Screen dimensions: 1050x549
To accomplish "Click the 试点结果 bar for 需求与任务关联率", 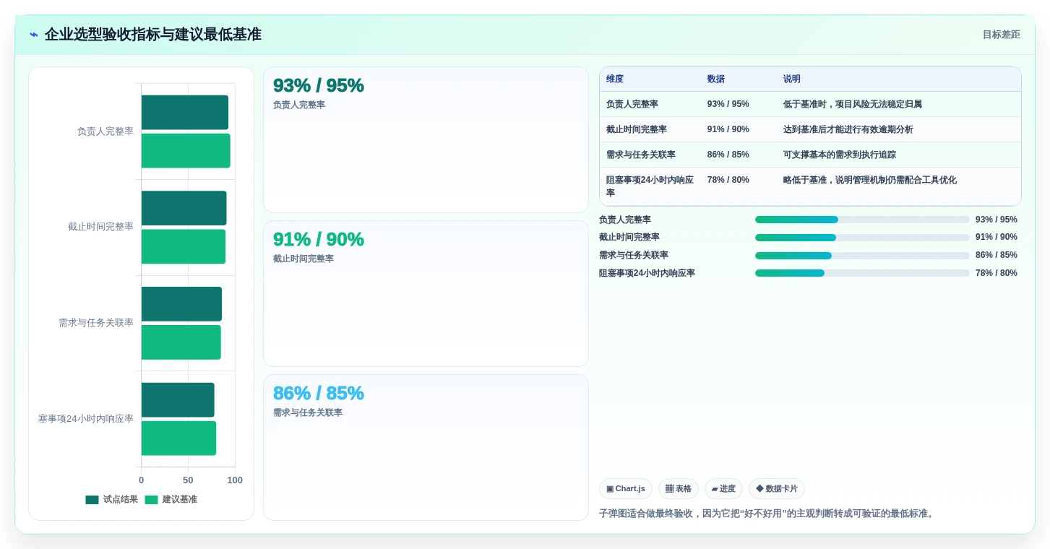I will (x=181, y=304).
